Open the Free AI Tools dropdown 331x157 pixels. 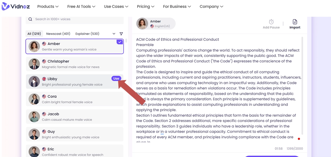[81, 6]
